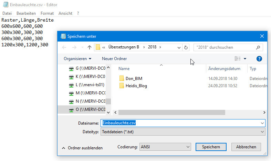Click date 14.09.2018 14:30 cell

point(222,79)
